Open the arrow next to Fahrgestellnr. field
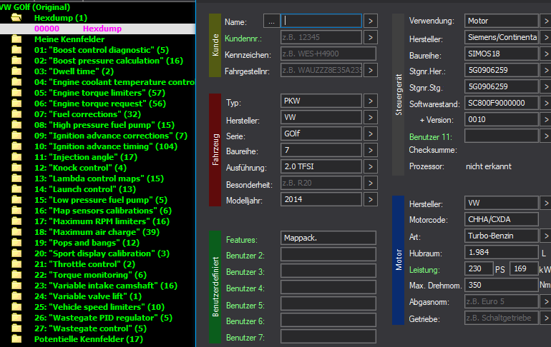Image resolution: width=551 pixels, height=347 pixels. tap(371, 70)
